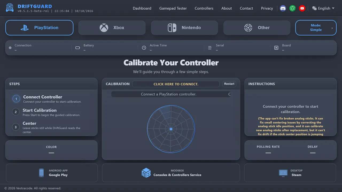This screenshot has width=342, height=192.
Task: Click the Connect a PlayStation controller message bar
Action: (171, 94)
